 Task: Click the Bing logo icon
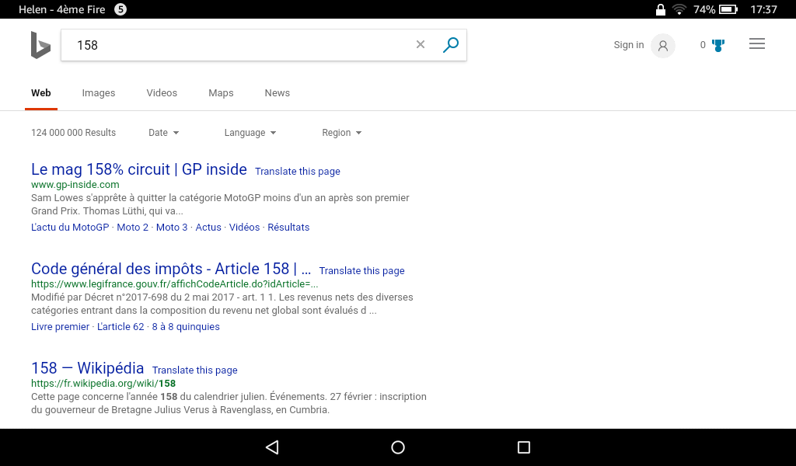coord(40,45)
